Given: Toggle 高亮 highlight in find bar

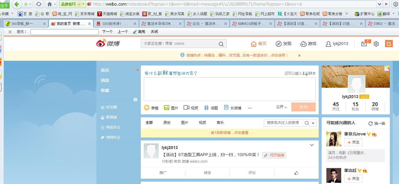Looking at the screenshot, I should (x=139, y=32).
